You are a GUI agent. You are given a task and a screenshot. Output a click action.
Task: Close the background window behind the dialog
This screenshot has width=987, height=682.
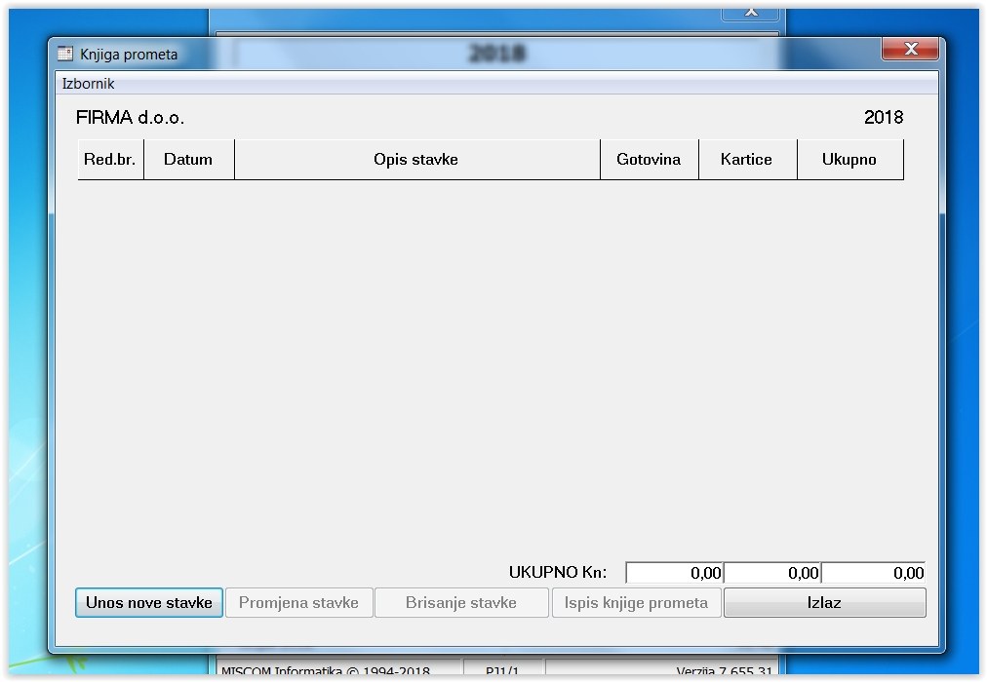[751, 13]
